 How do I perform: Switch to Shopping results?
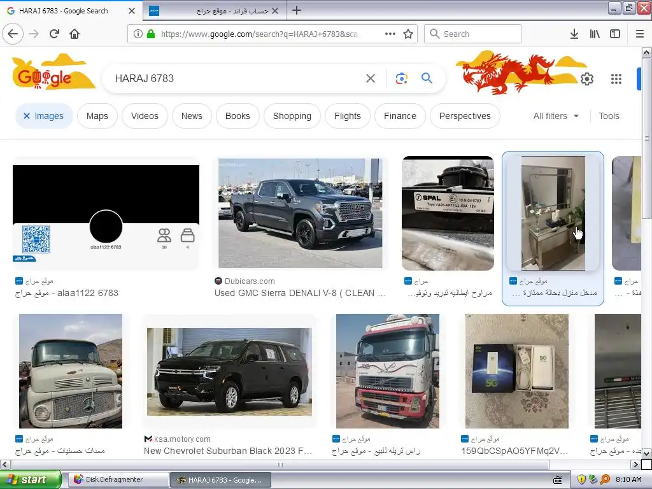(292, 116)
